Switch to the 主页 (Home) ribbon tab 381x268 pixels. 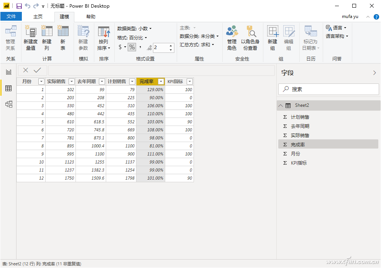[38, 16]
